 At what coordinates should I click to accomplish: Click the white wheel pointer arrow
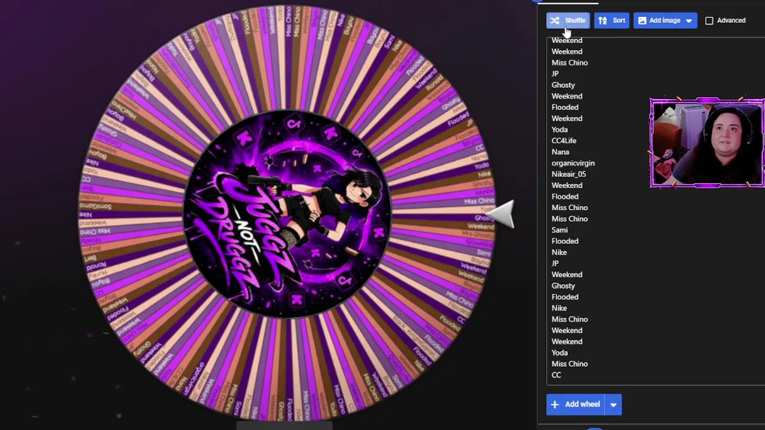coord(501,214)
